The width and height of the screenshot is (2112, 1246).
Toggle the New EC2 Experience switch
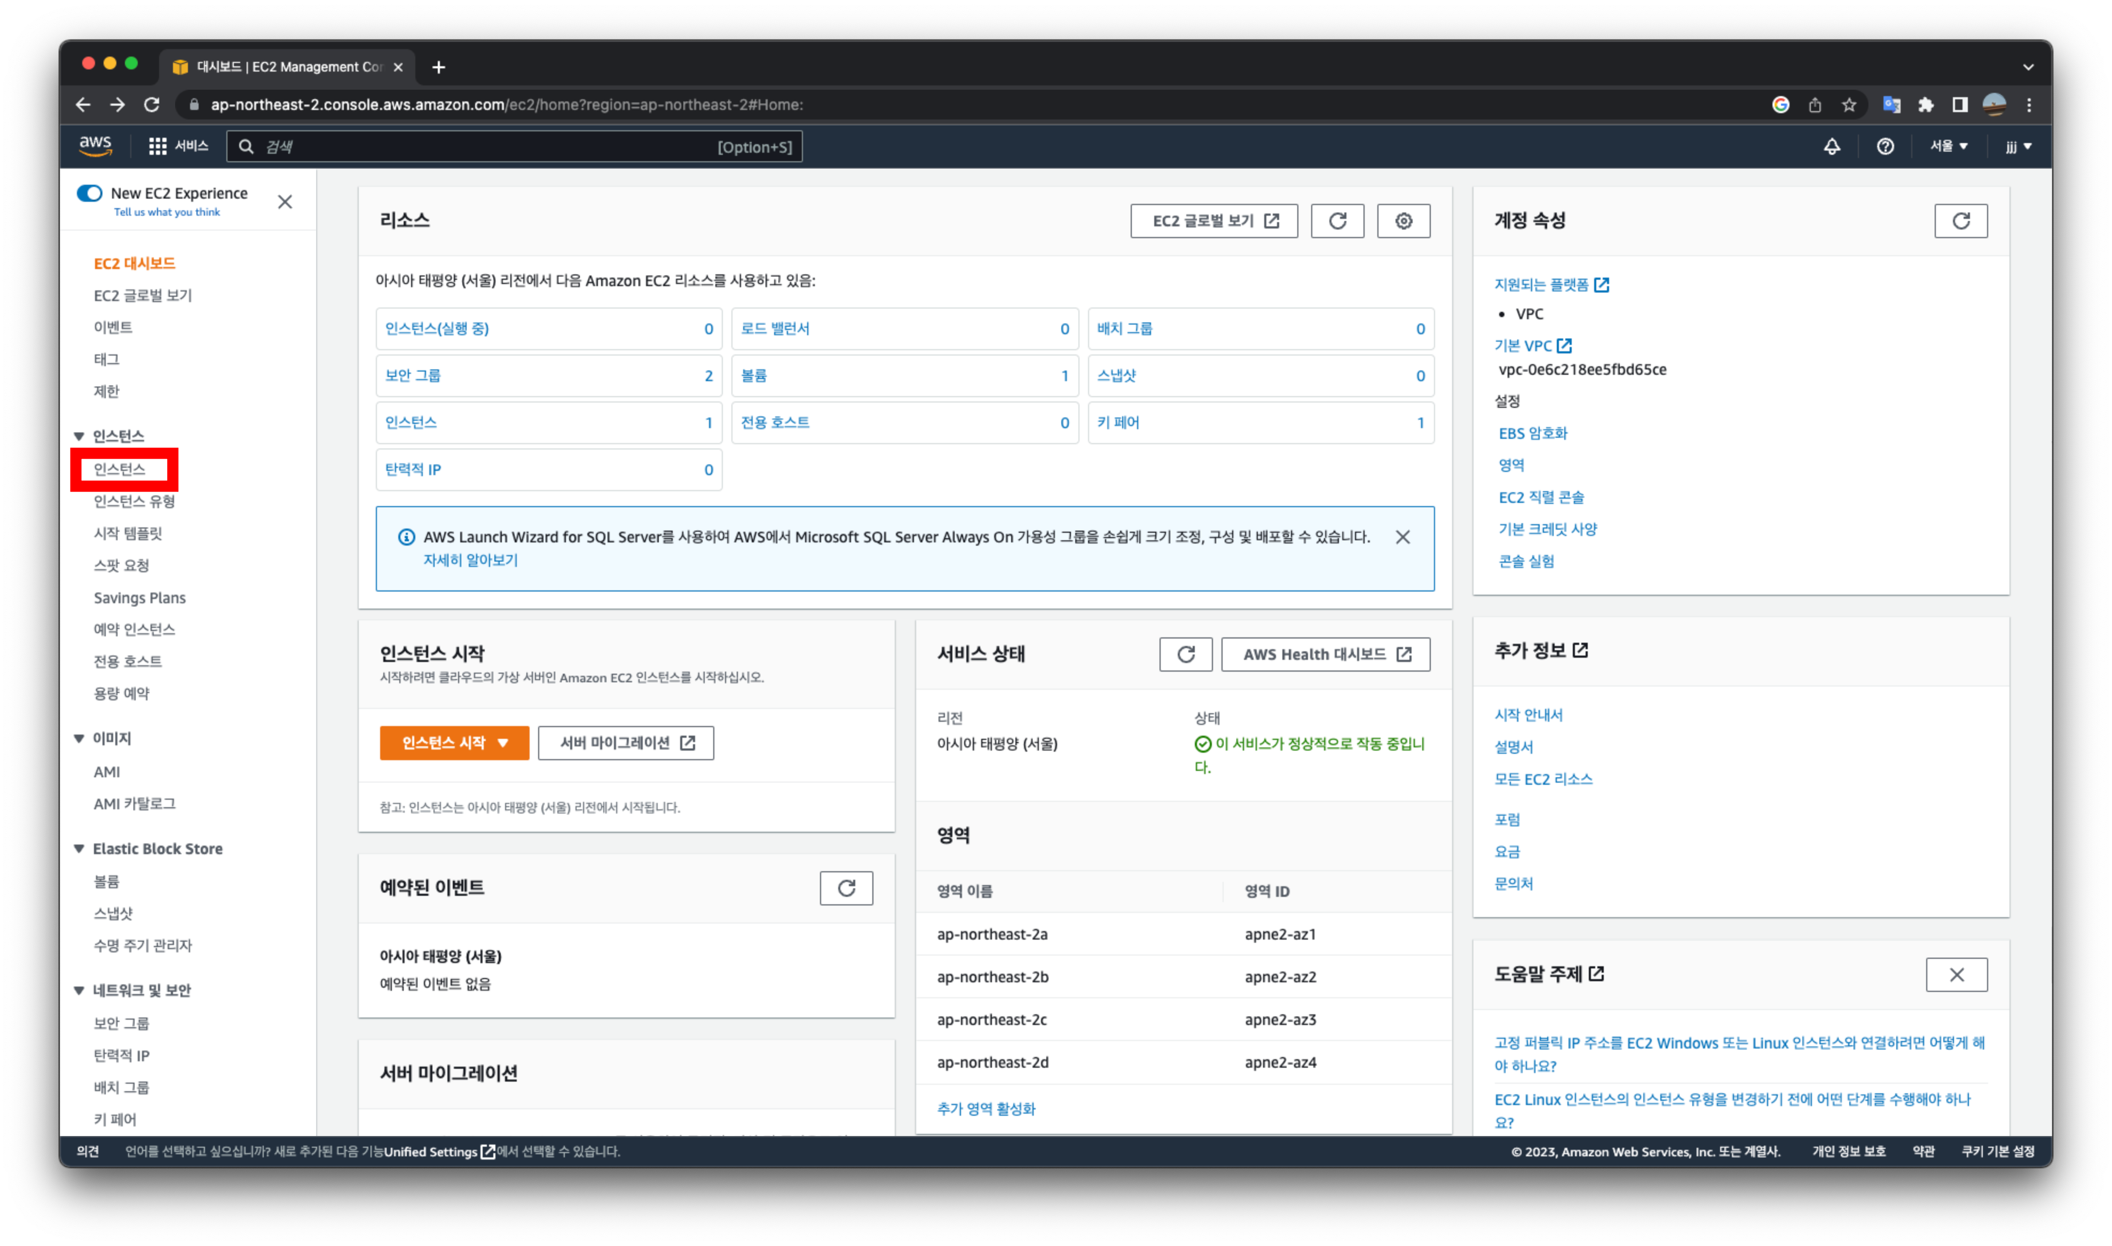tap(90, 193)
